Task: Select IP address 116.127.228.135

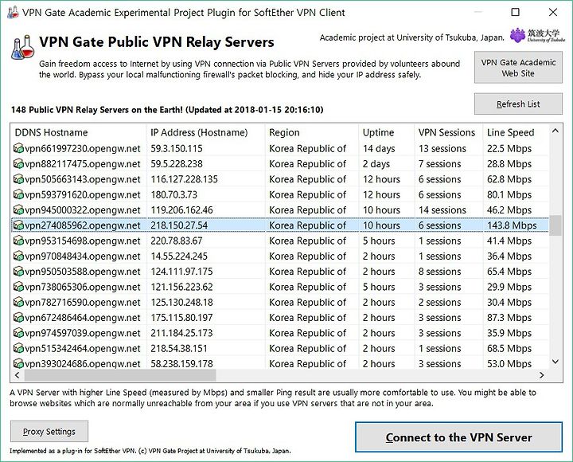Action: tap(184, 179)
